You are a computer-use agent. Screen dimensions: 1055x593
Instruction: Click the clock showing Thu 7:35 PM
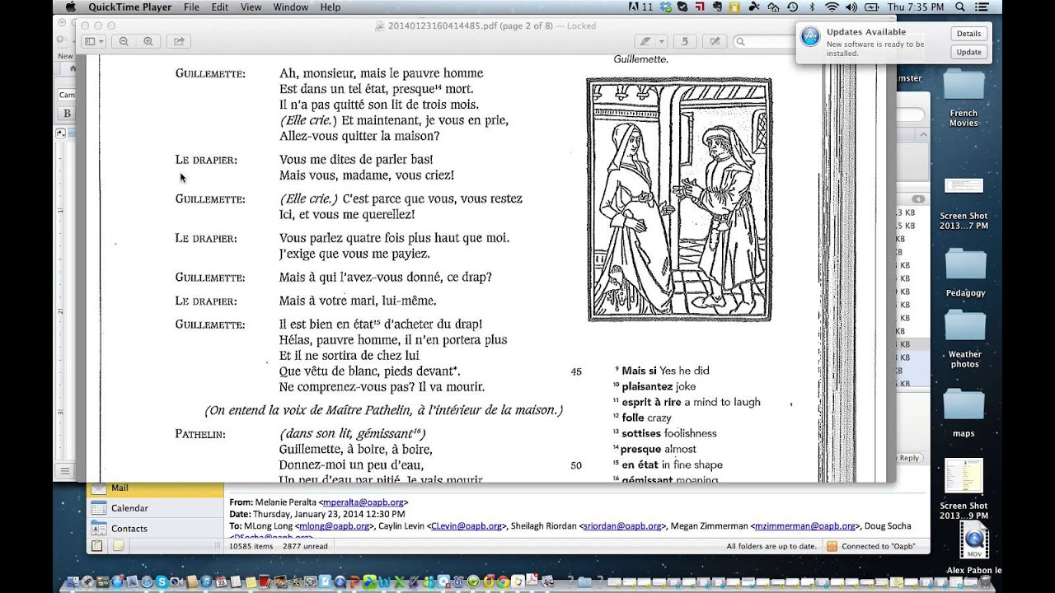click(x=916, y=7)
